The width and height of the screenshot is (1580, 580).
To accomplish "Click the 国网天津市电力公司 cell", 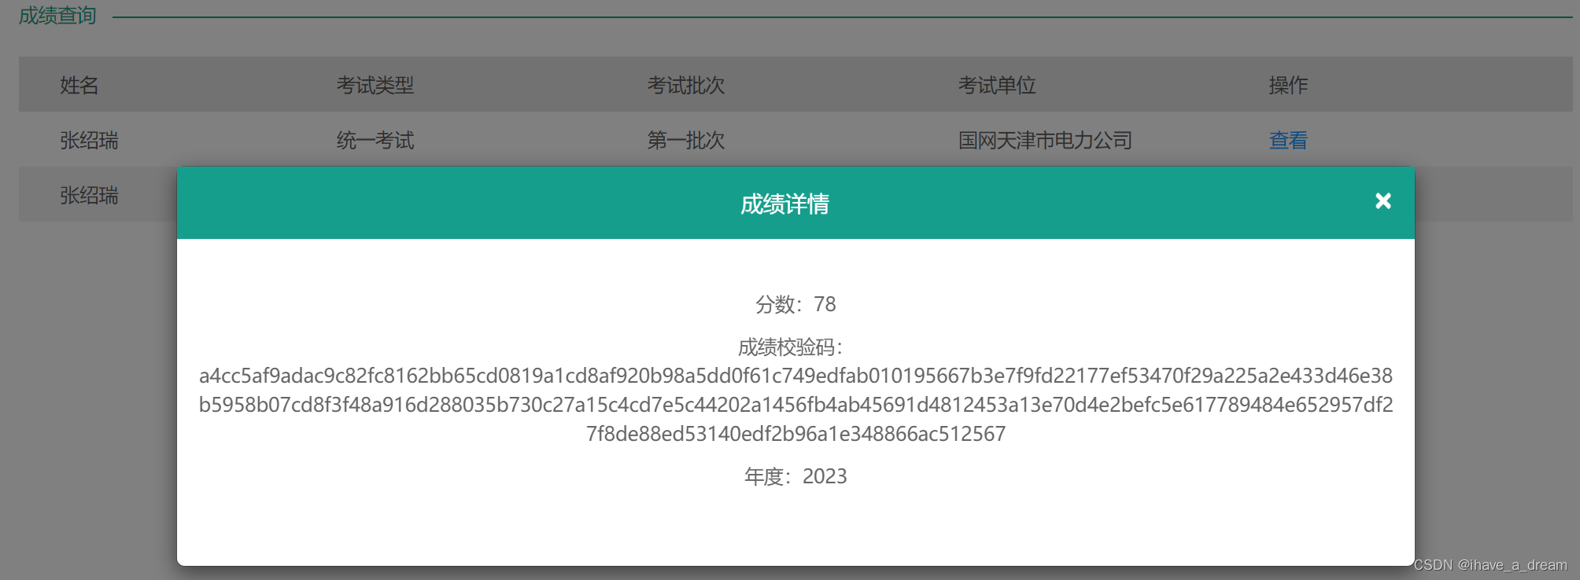I will [x=1045, y=141].
